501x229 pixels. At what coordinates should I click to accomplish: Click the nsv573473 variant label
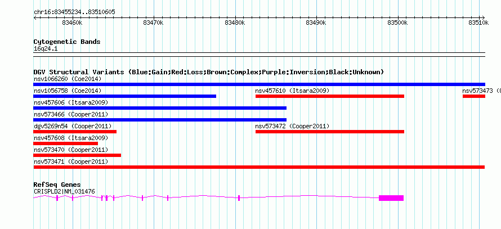pyautogui.click(x=481, y=91)
